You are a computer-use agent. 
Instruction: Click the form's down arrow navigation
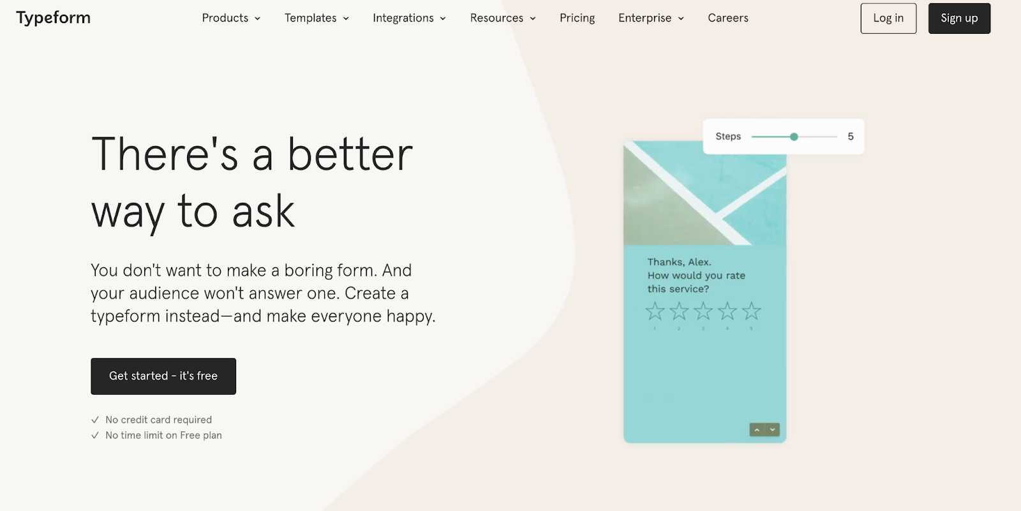[772, 430]
